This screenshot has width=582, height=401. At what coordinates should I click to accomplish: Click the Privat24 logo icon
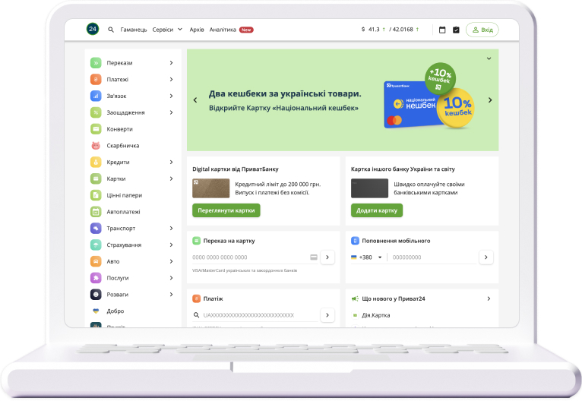pos(93,30)
